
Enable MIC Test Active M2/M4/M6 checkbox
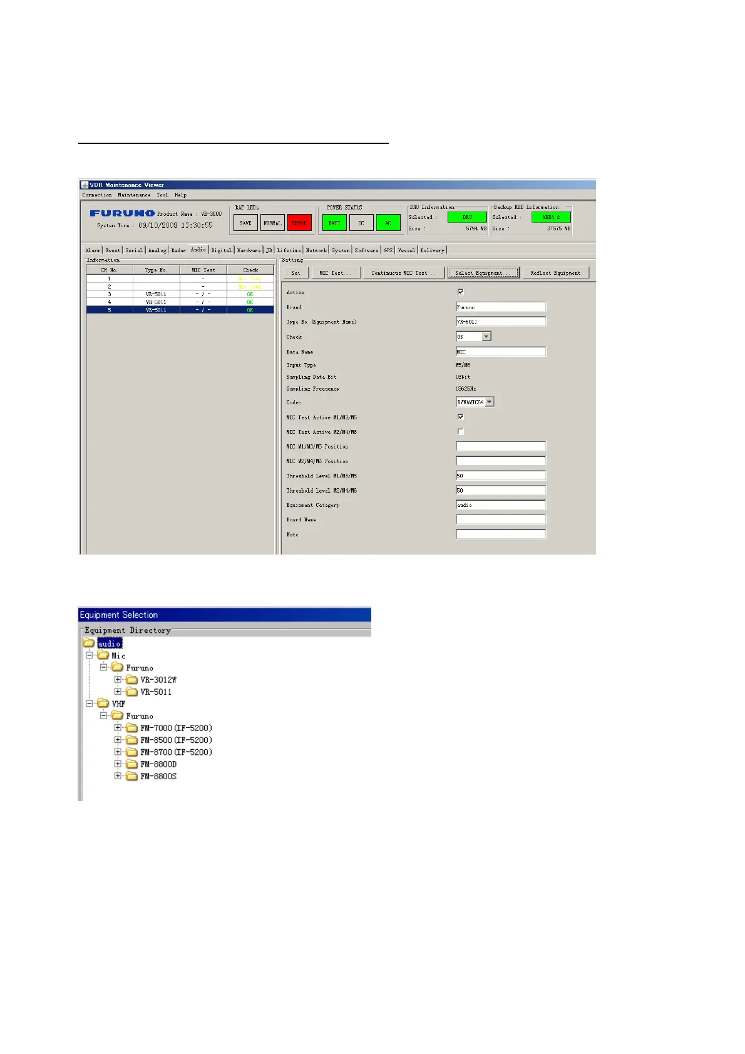(461, 431)
